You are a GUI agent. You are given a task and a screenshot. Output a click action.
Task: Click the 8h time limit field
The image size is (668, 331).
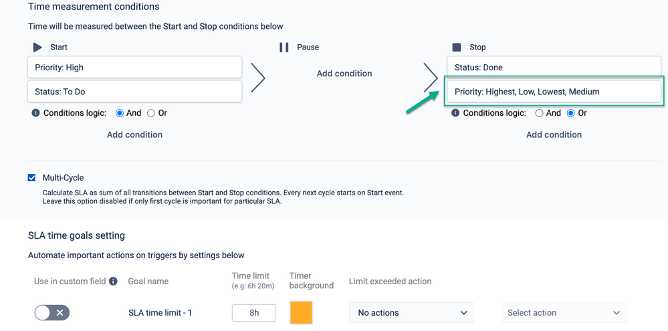tap(254, 312)
